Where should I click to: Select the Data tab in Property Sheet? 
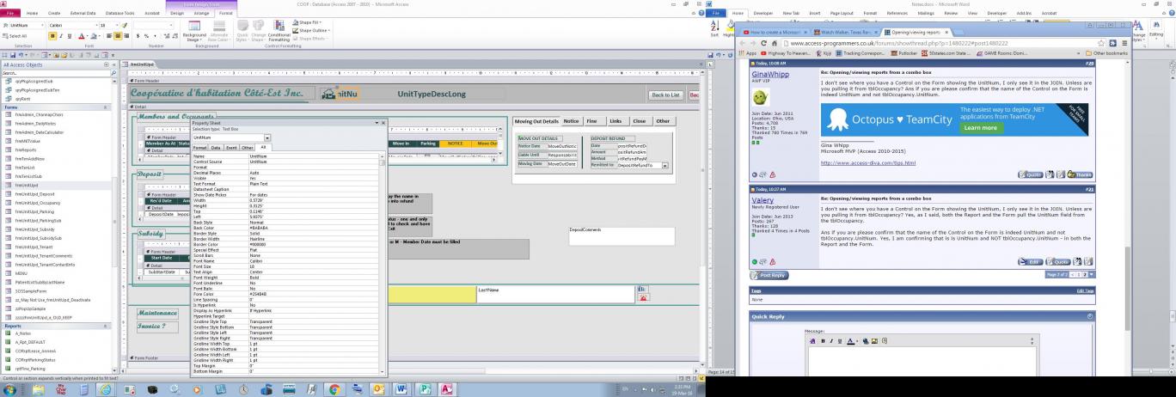[x=217, y=148]
